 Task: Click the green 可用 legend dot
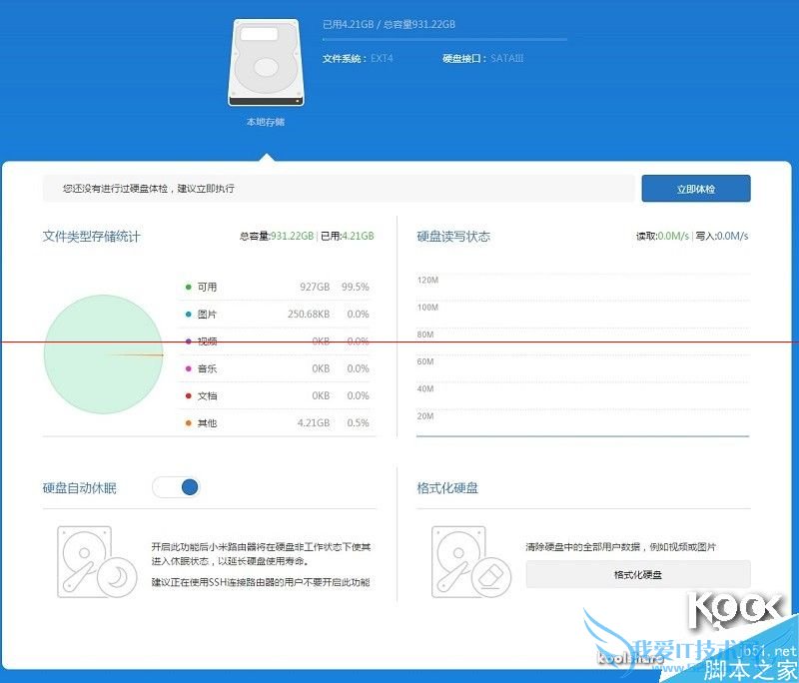click(x=188, y=287)
